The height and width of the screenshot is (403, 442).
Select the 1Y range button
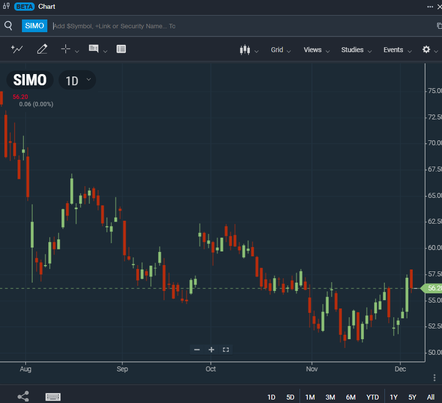[394, 397]
